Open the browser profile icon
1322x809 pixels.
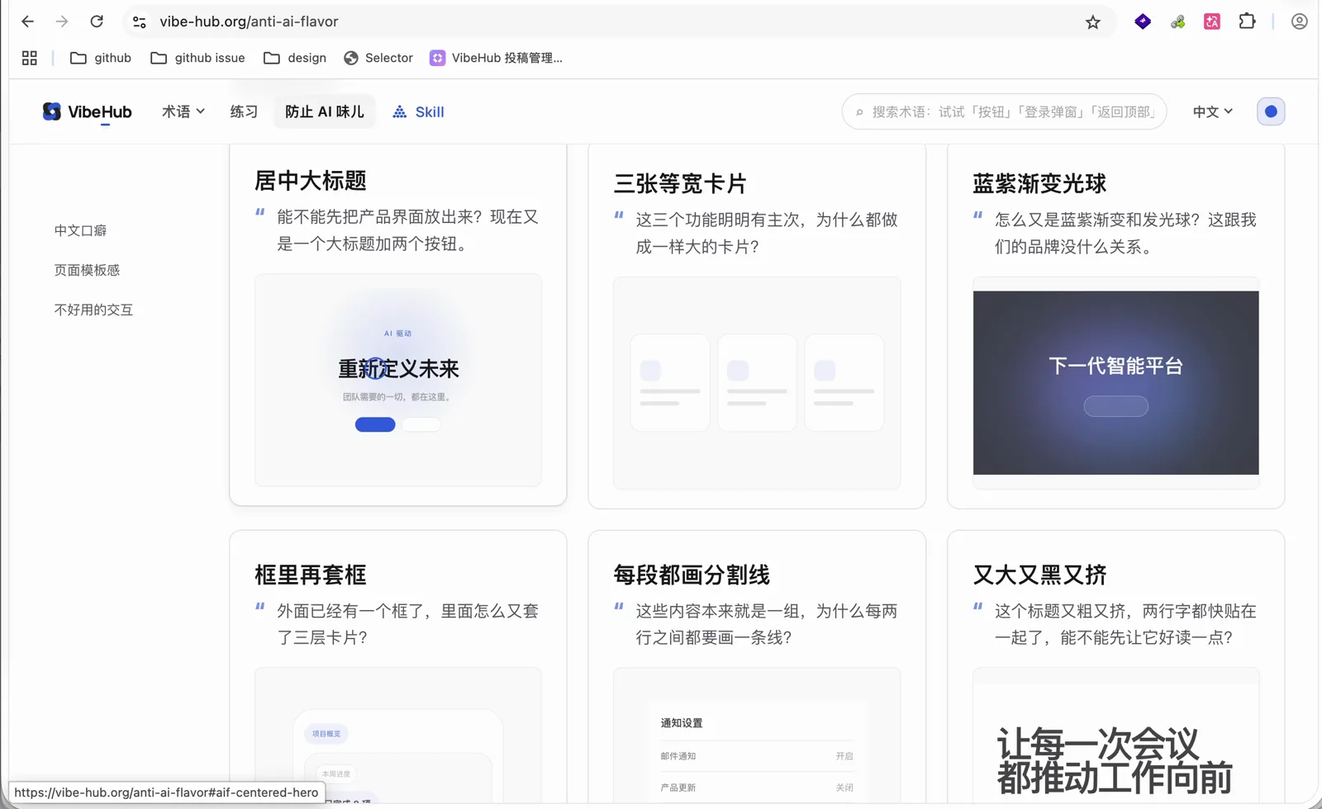pyautogui.click(x=1299, y=21)
